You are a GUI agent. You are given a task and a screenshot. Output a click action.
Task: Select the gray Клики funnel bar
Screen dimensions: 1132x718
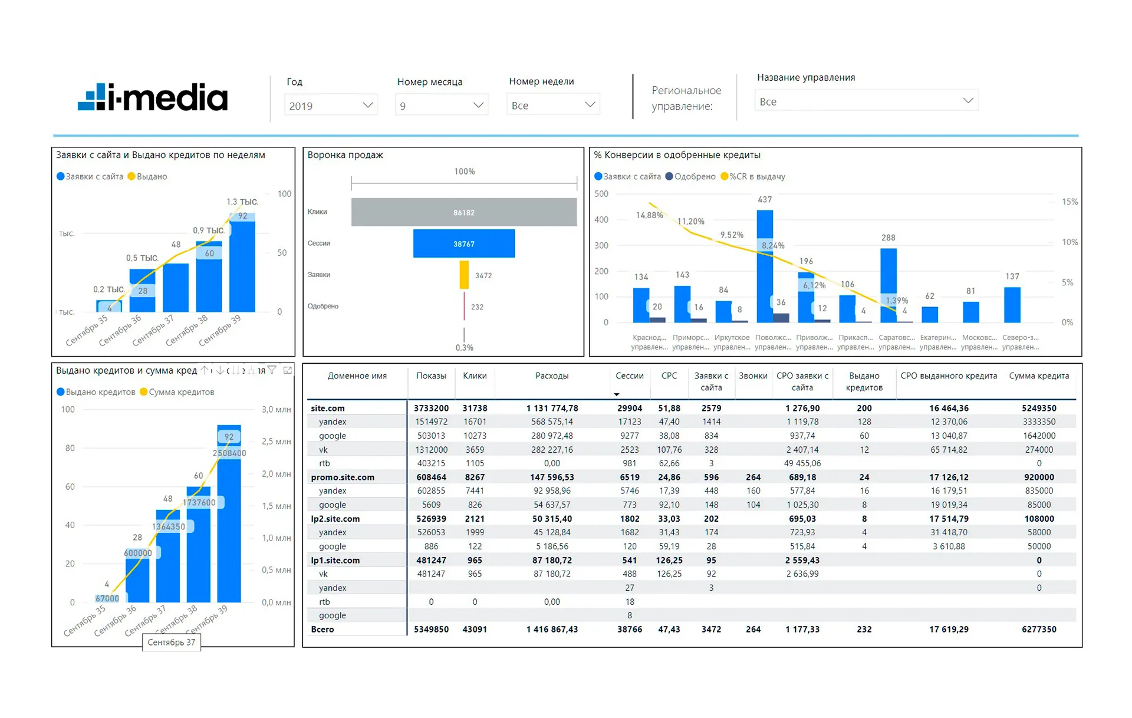[463, 212]
